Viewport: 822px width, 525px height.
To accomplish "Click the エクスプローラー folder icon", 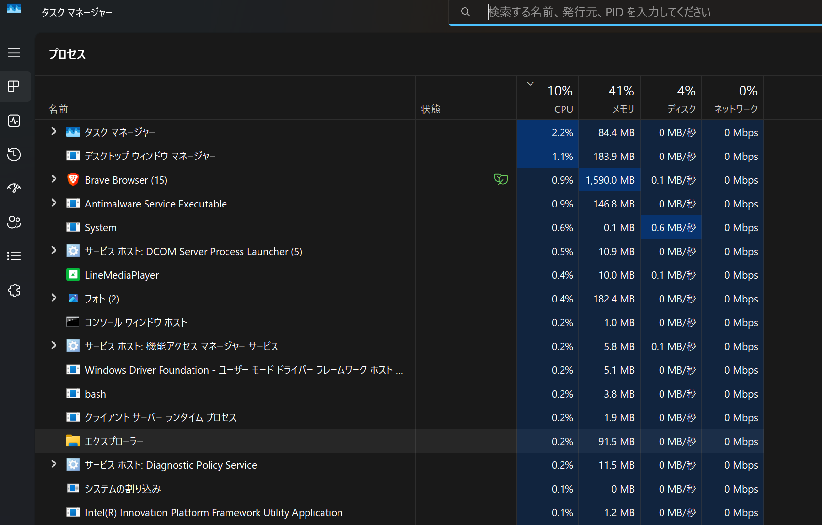I will point(73,441).
